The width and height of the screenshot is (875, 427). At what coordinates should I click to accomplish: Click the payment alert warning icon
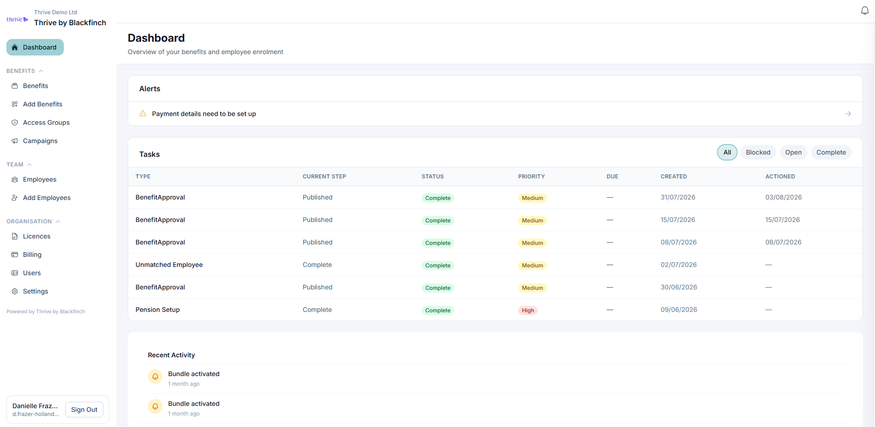click(143, 113)
